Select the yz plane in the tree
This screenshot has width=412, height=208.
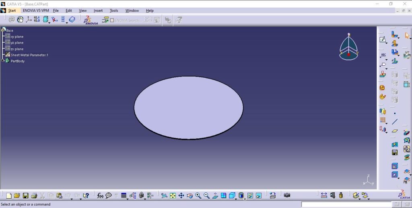point(17,43)
